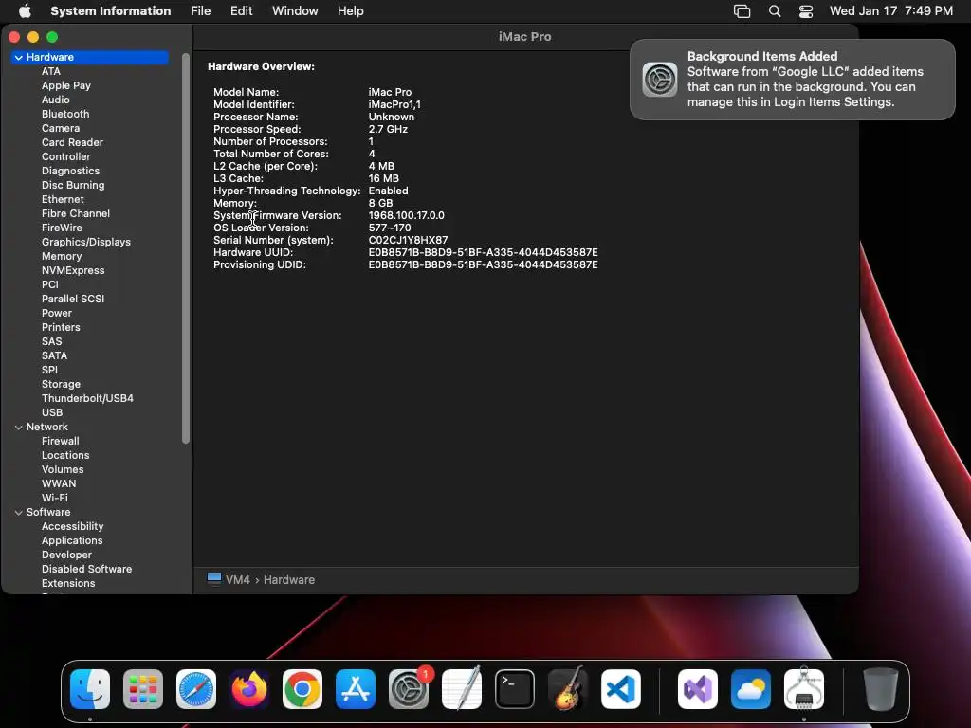Open Finder from the Dock
971x728 pixels.
[90, 689]
